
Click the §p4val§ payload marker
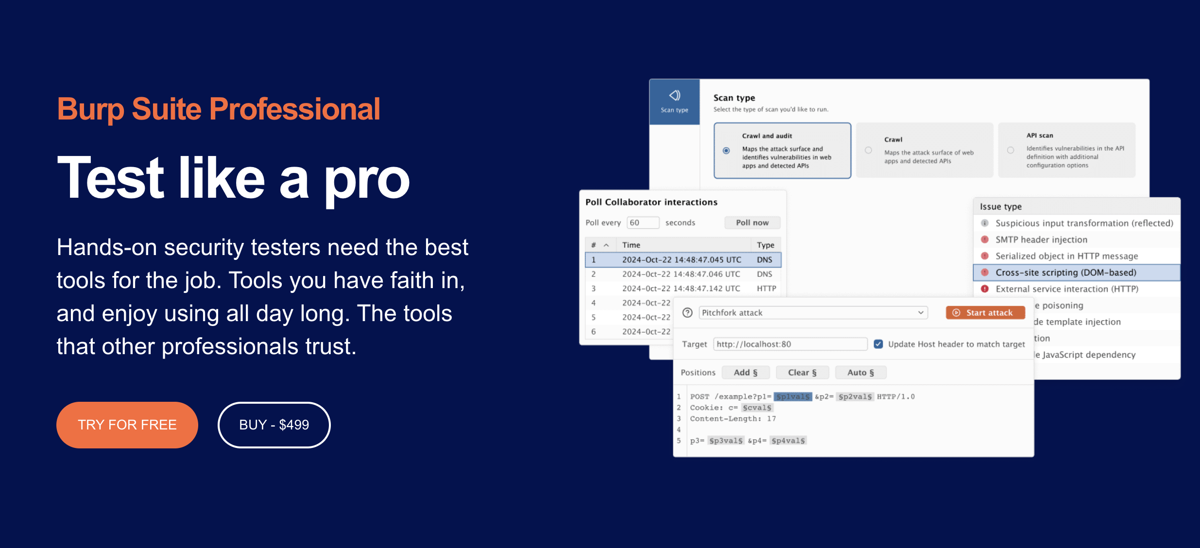(788, 441)
